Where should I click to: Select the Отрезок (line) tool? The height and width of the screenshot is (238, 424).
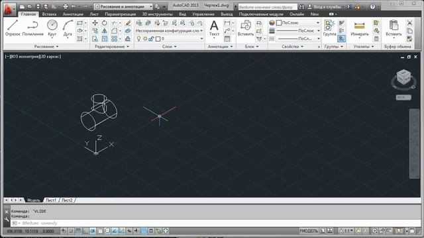(13, 28)
